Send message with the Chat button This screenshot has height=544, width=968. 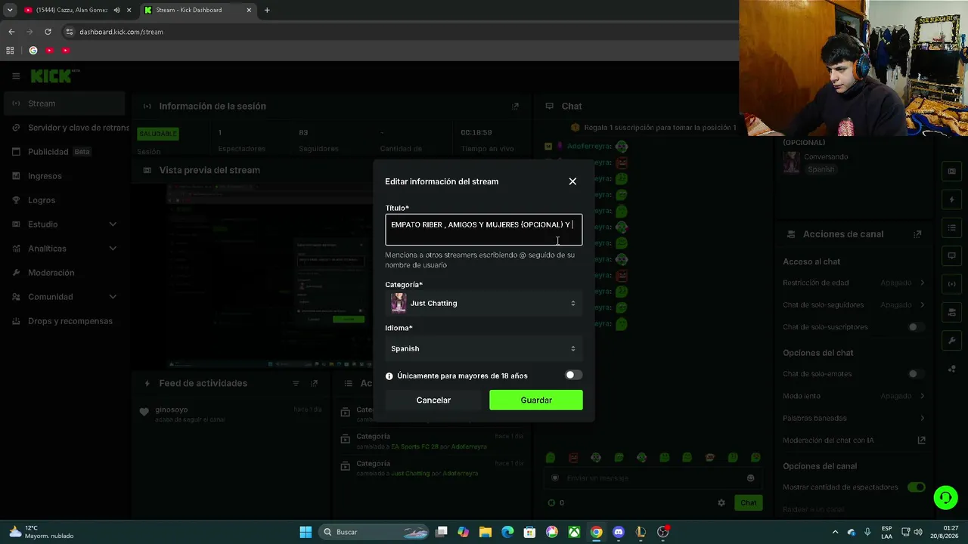[x=748, y=503]
